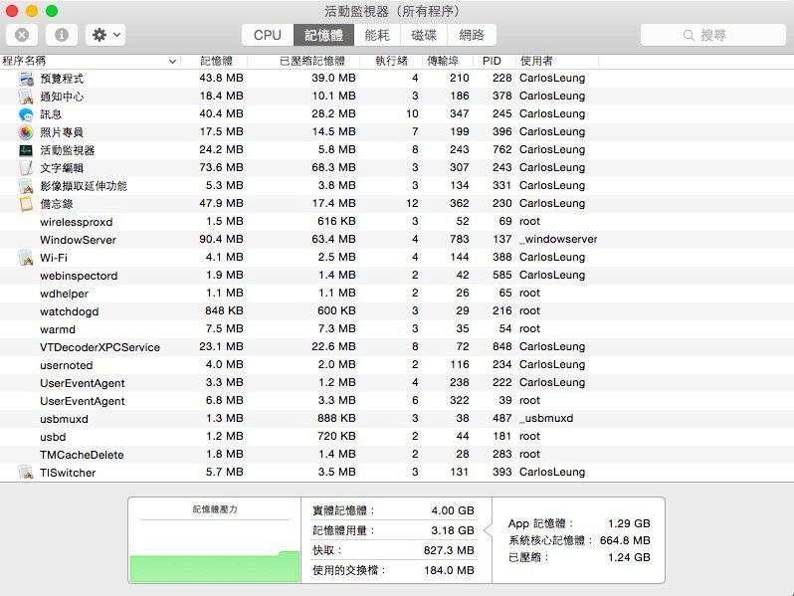Focus the 搜尋 search field
The height and width of the screenshot is (596, 794).
713,35
